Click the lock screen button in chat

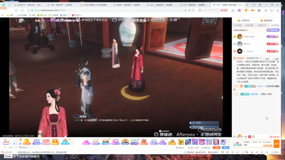(x=266, y=59)
